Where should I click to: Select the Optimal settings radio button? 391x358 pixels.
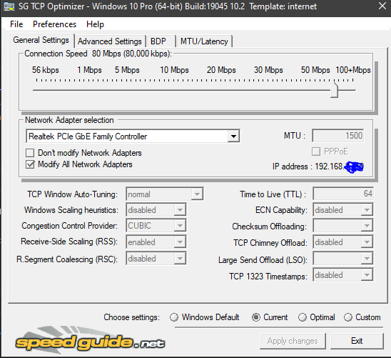(303, 317)
